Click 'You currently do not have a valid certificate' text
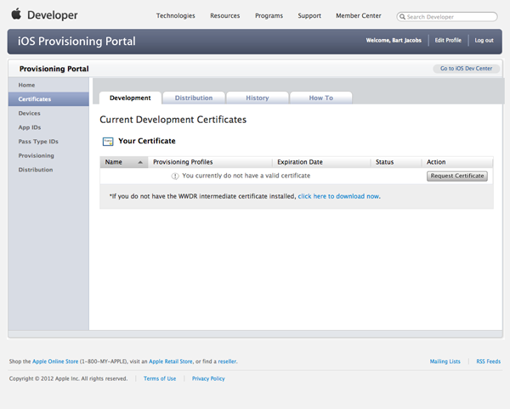 [246, 176]
